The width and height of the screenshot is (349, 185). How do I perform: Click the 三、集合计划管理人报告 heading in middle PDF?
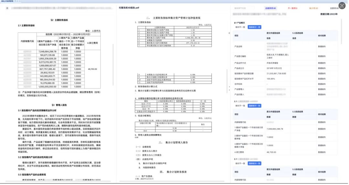tap(173, 142)
